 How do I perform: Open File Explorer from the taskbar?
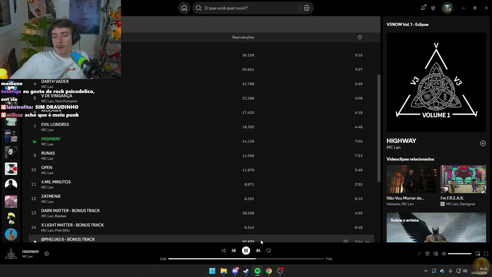pos(223,271)
